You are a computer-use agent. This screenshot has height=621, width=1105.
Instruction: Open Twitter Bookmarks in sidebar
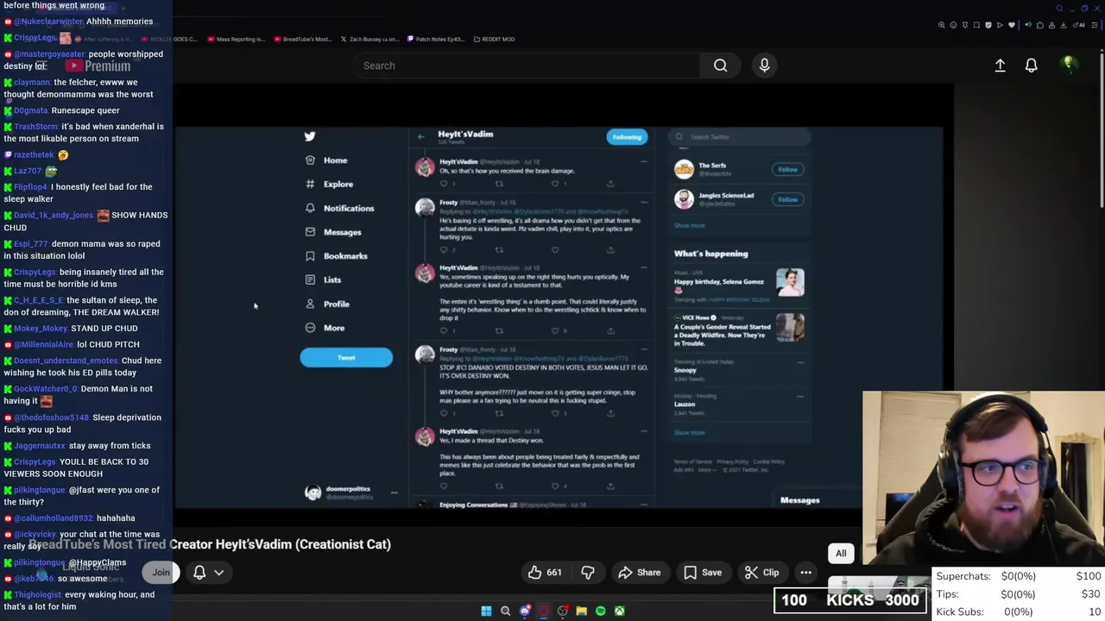point(336,256)
